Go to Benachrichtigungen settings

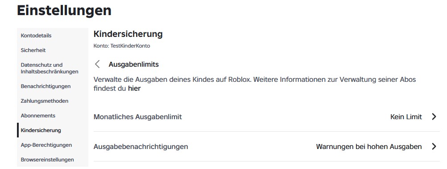46,86
